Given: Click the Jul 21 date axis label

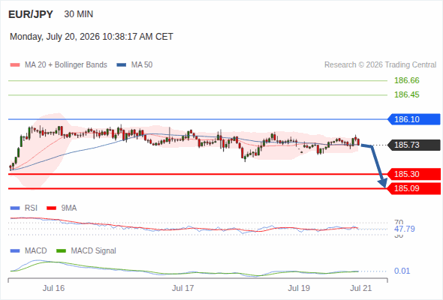Looking at the screenshot, I should (x=361, y=289).
